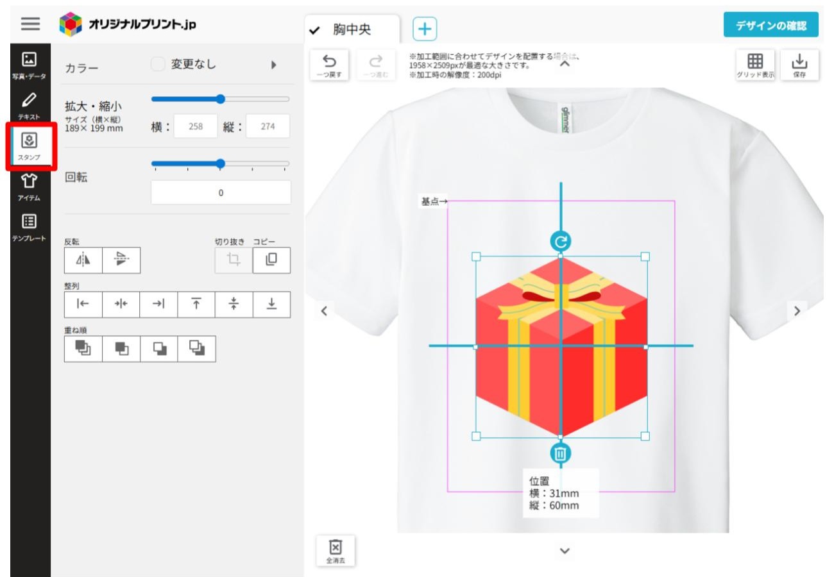Add a new print position tab
This screenshot has height=577, width=834.
[x=423, y=28]
